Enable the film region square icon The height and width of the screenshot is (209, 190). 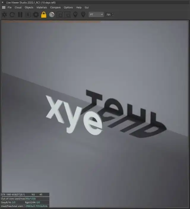point(68,15)
